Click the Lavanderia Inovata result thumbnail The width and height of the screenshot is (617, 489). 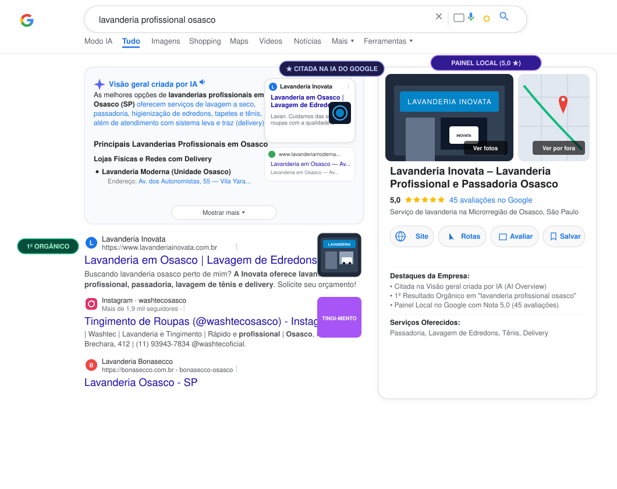pos(339,255)
